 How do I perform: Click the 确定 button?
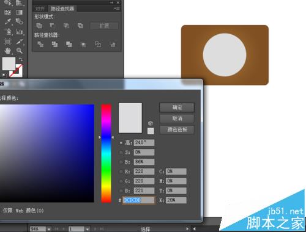(x=177, y=107)
